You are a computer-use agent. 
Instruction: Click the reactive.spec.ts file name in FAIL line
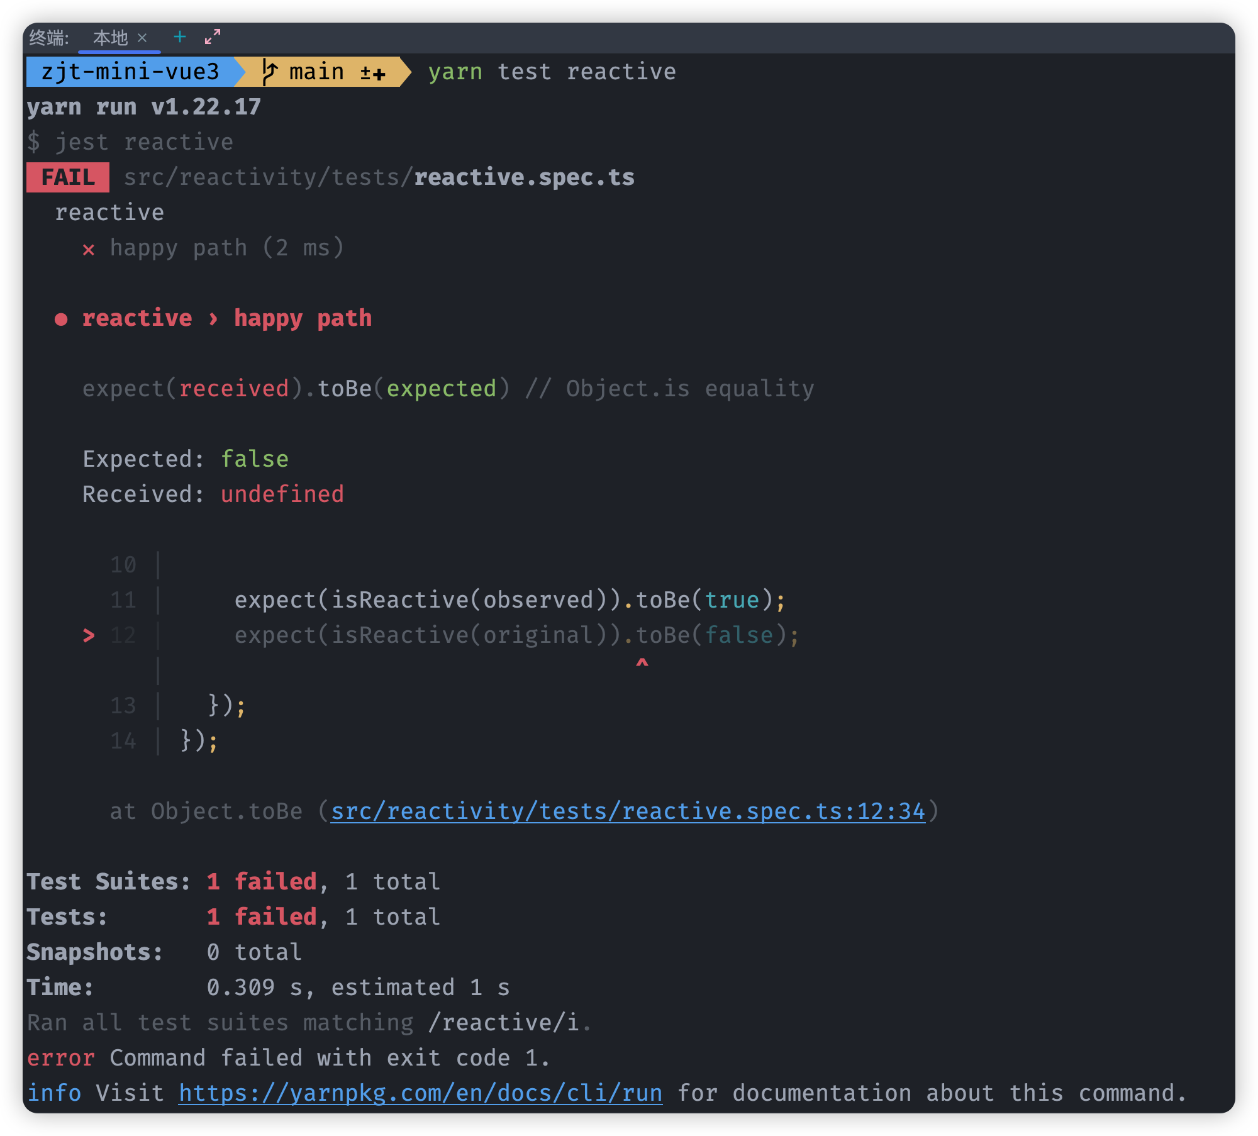[x=525, y=177]
